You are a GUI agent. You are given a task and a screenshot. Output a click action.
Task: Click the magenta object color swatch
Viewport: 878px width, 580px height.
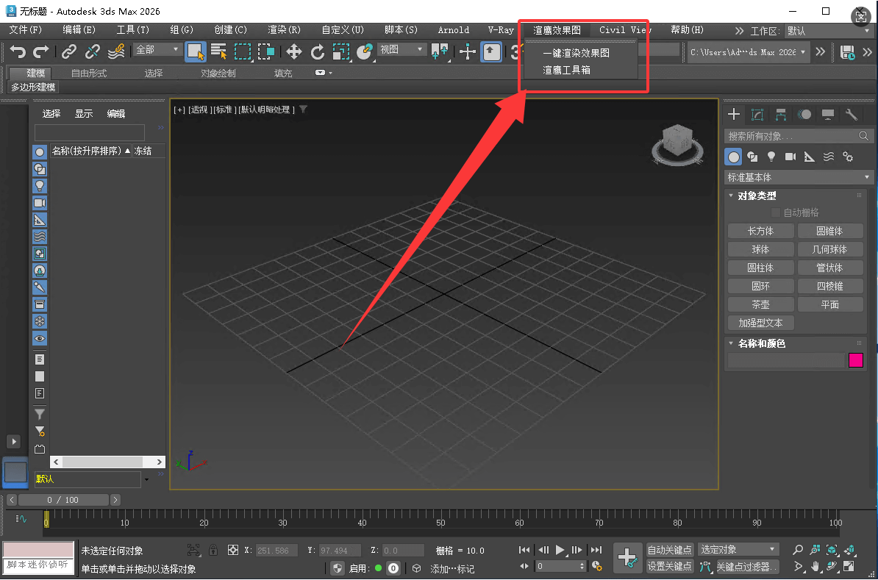pyautogui.click(x=856, y=360)
